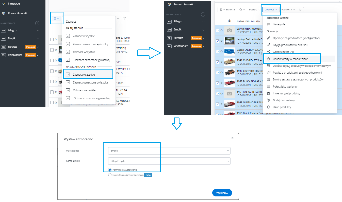Click trash icon for Usuń produkty
Screen dimensions: 342x202
click(268, 107)
